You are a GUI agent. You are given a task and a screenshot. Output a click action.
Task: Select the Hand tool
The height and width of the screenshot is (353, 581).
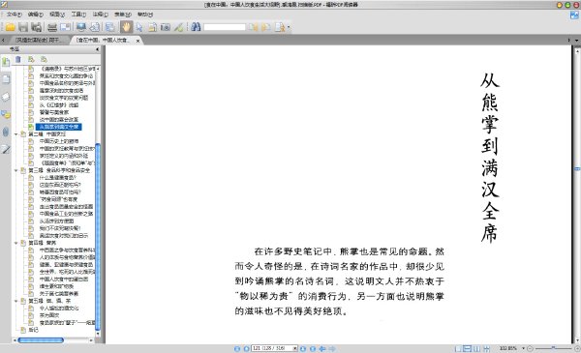click(x=126, y=27)
